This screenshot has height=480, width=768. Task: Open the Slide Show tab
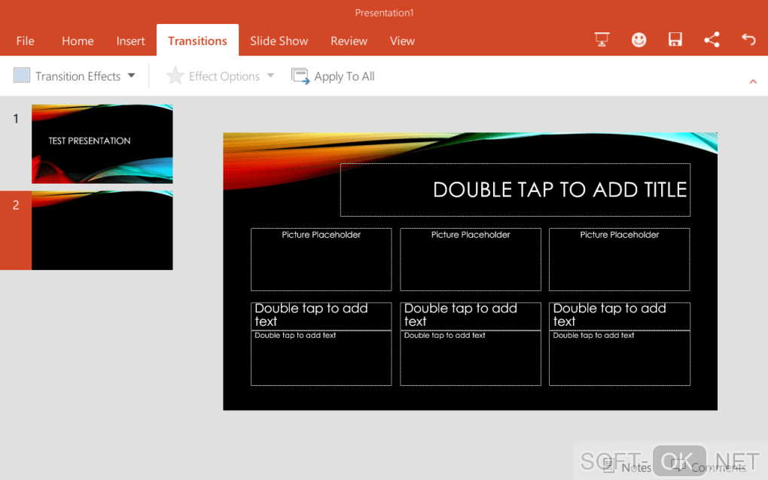point(279,41)
